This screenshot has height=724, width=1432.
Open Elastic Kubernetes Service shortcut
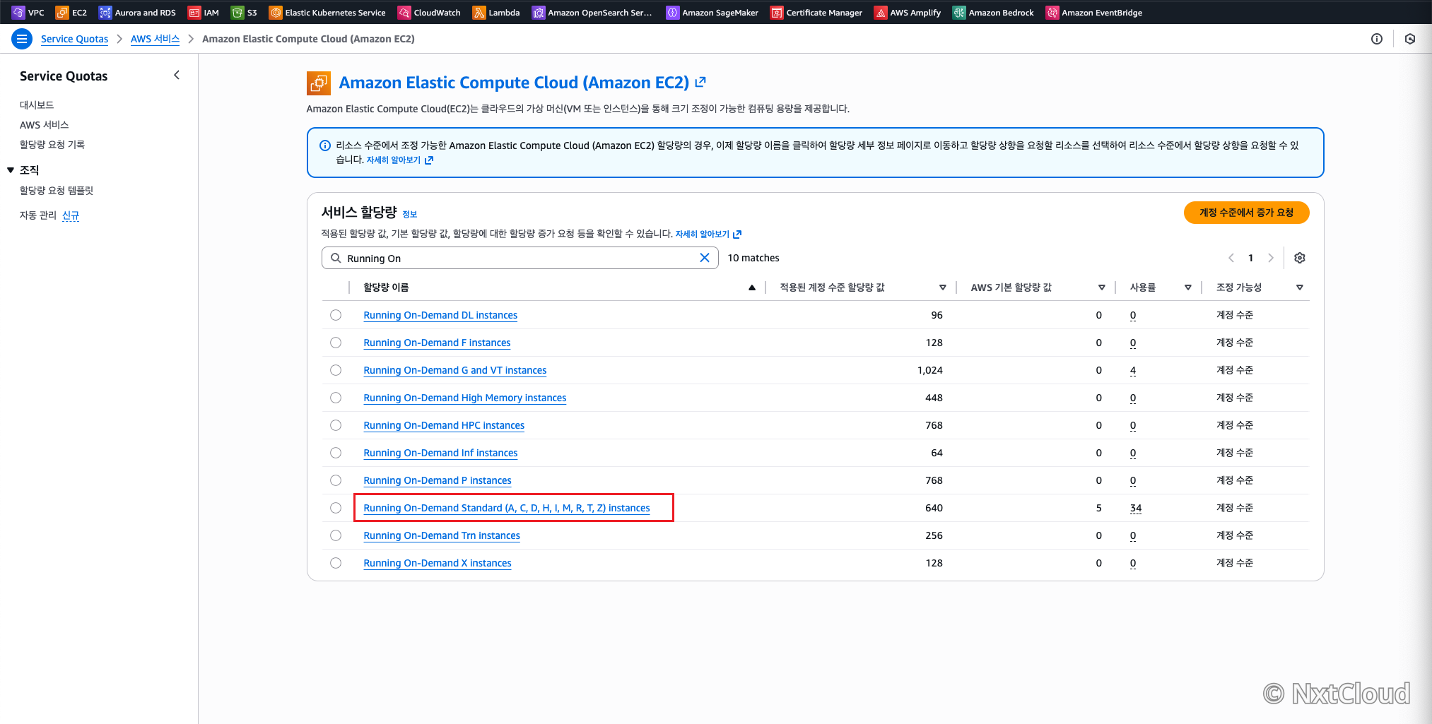tap(327, 12)
